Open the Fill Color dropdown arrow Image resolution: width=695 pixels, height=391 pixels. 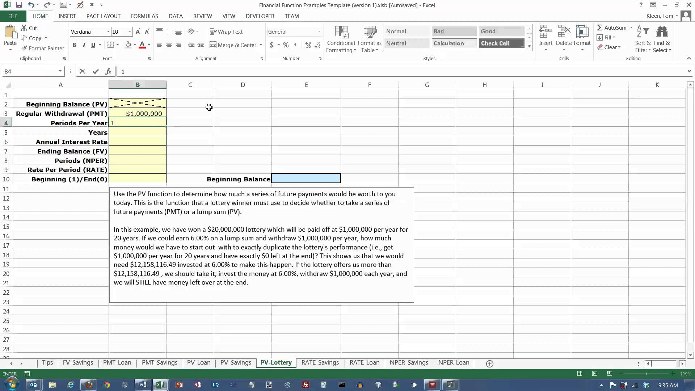click(134, 45)
